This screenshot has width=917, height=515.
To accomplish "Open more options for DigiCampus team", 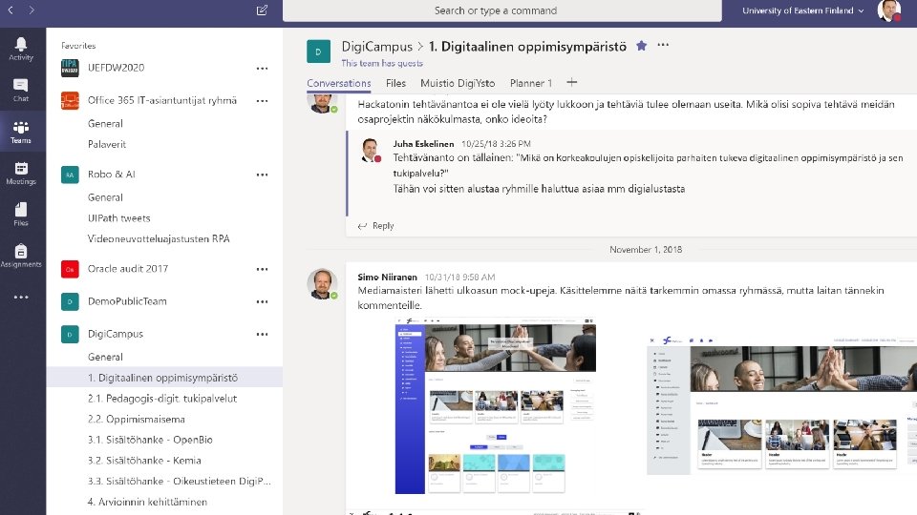I will tap(262, 335).
